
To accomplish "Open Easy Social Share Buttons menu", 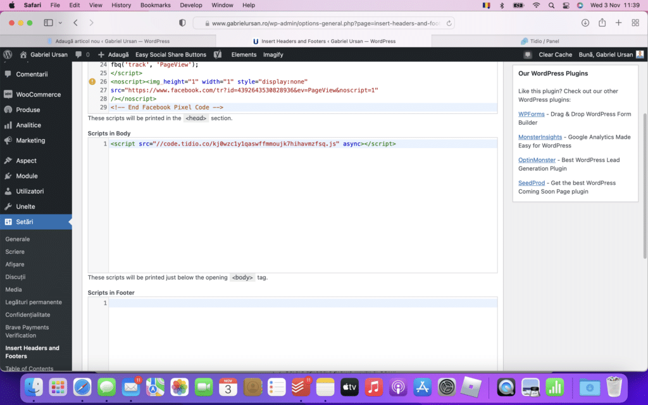I will 171,54.
